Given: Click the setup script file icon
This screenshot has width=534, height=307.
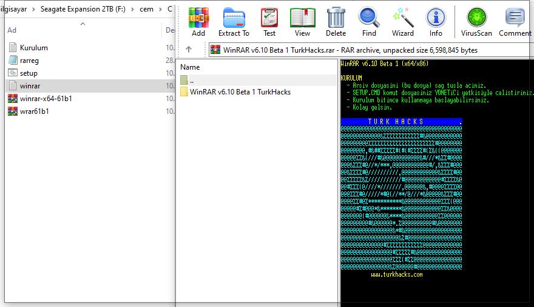Looking at the screenshot, I should (13, 73).
